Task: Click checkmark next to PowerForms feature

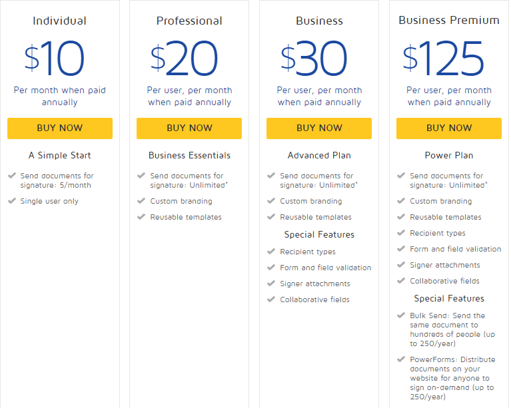Action: coord(401,359)
